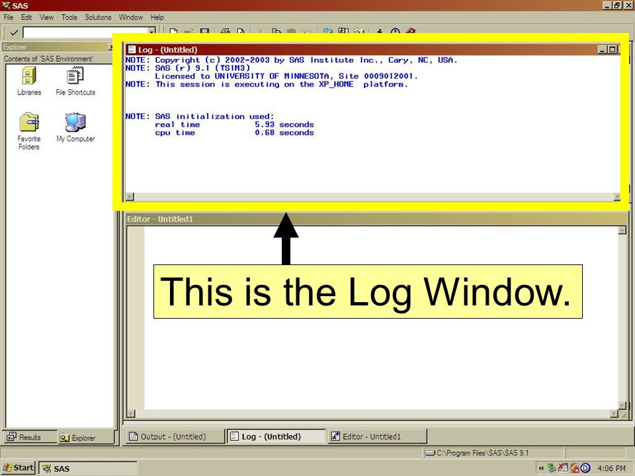Click the Help book toolbar icon
Screen dimensions: 635x476
(411, 32)
